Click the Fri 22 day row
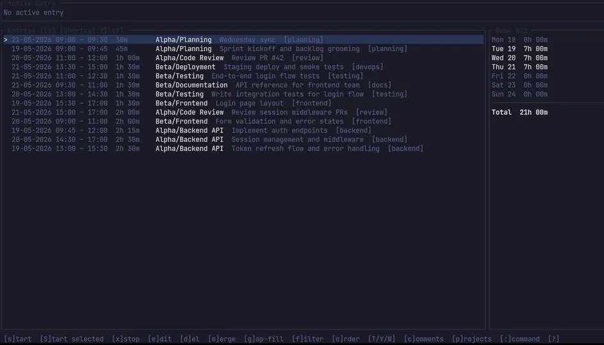The width and height of the screenshot is (604, 345). (519, 76)
